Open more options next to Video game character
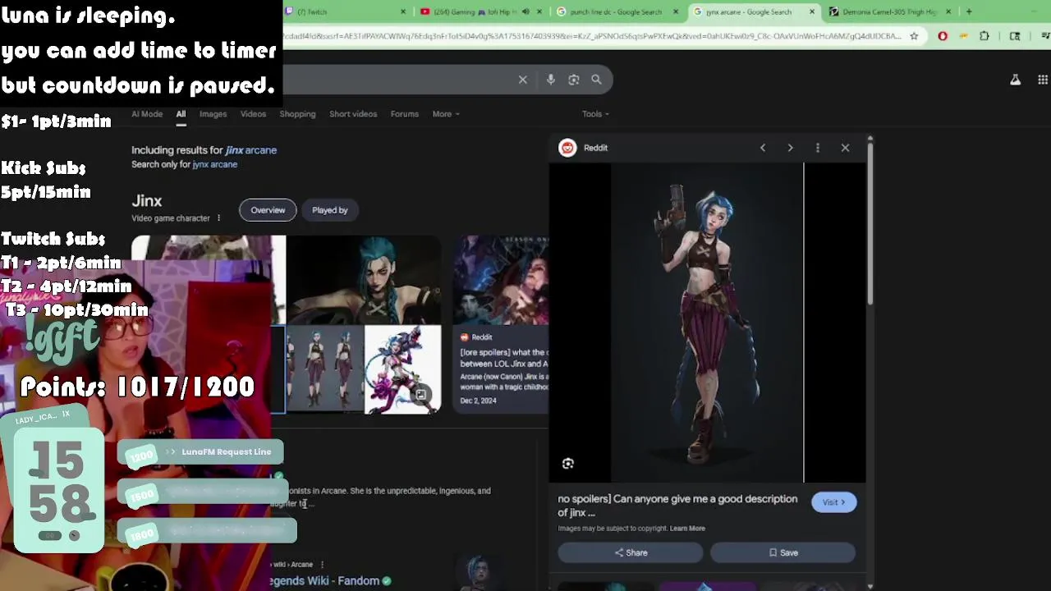1051x591 pixels. click(x=218, y=218)
